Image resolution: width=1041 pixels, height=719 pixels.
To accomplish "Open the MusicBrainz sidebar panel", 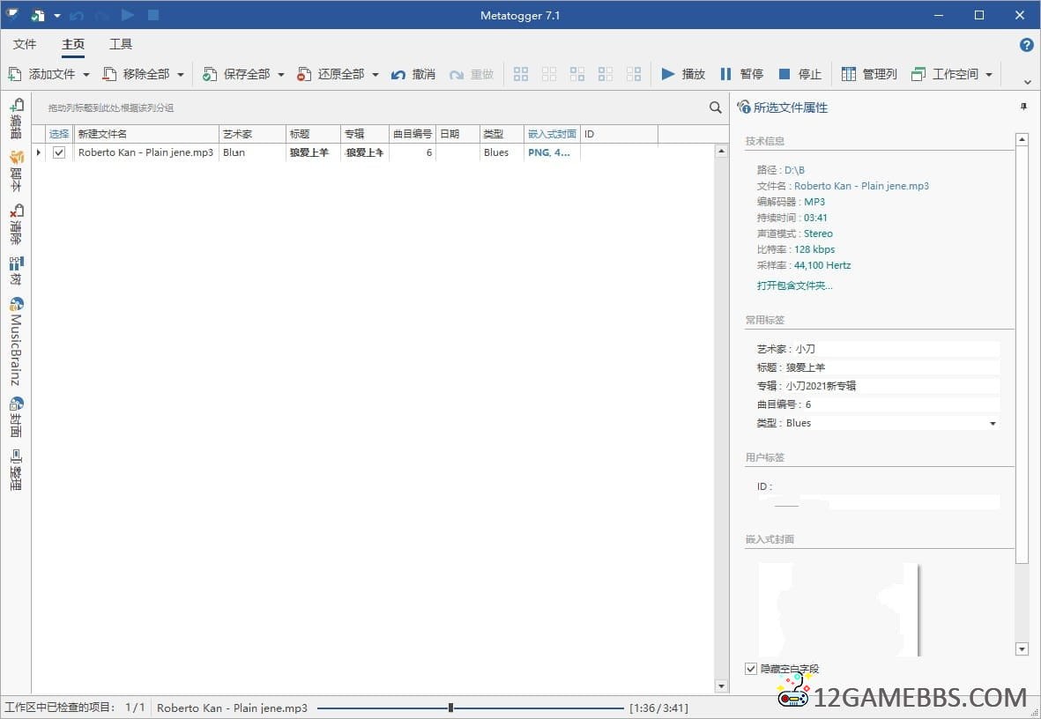I will pos(16,342).
